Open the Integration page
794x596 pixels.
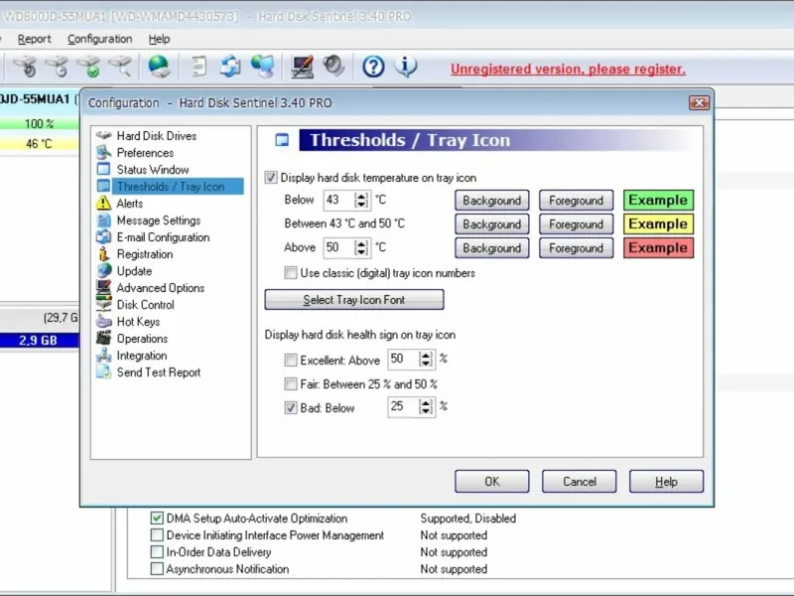(x=142, y=356)
